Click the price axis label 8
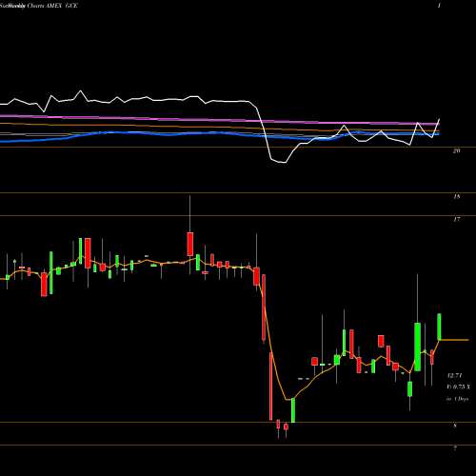The height and width of the screenshot is (476, 476). [x=455, y=426]
